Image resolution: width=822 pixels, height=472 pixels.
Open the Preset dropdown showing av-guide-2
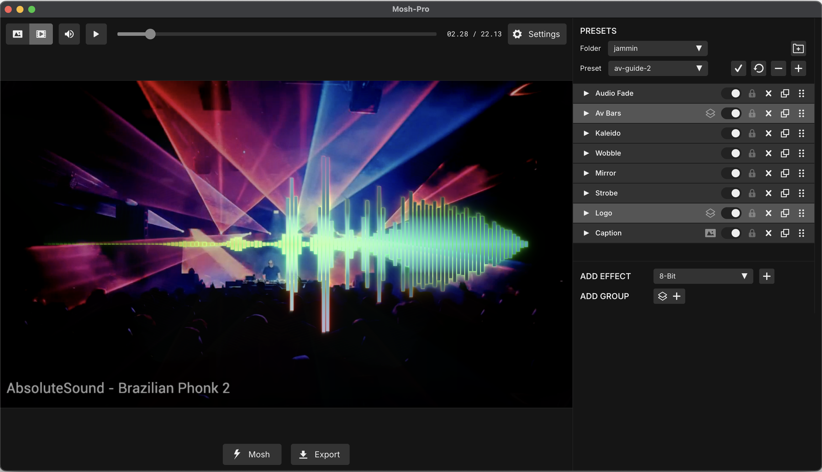click(x=658, y=68)
